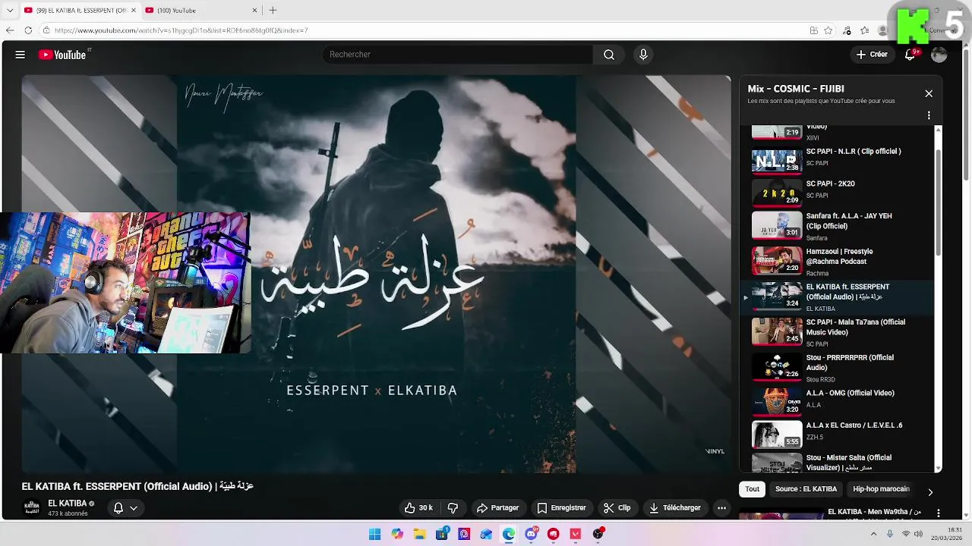Click the Partager button
The width and height of the screenshot is (972, 546).
(497, 508)
